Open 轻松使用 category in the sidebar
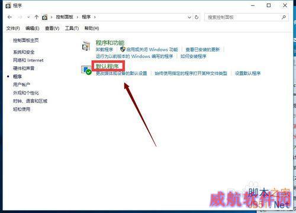The height and width of the screenshot is (213, 296). pyautogui.click(x=22, y=109)
